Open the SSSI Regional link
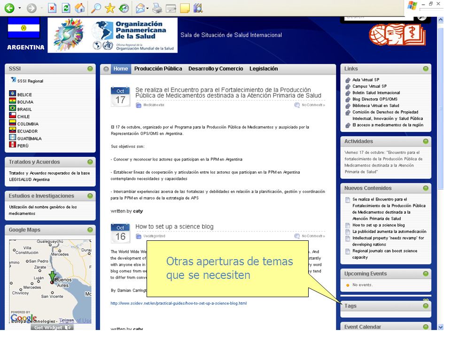 coord(30,81)
